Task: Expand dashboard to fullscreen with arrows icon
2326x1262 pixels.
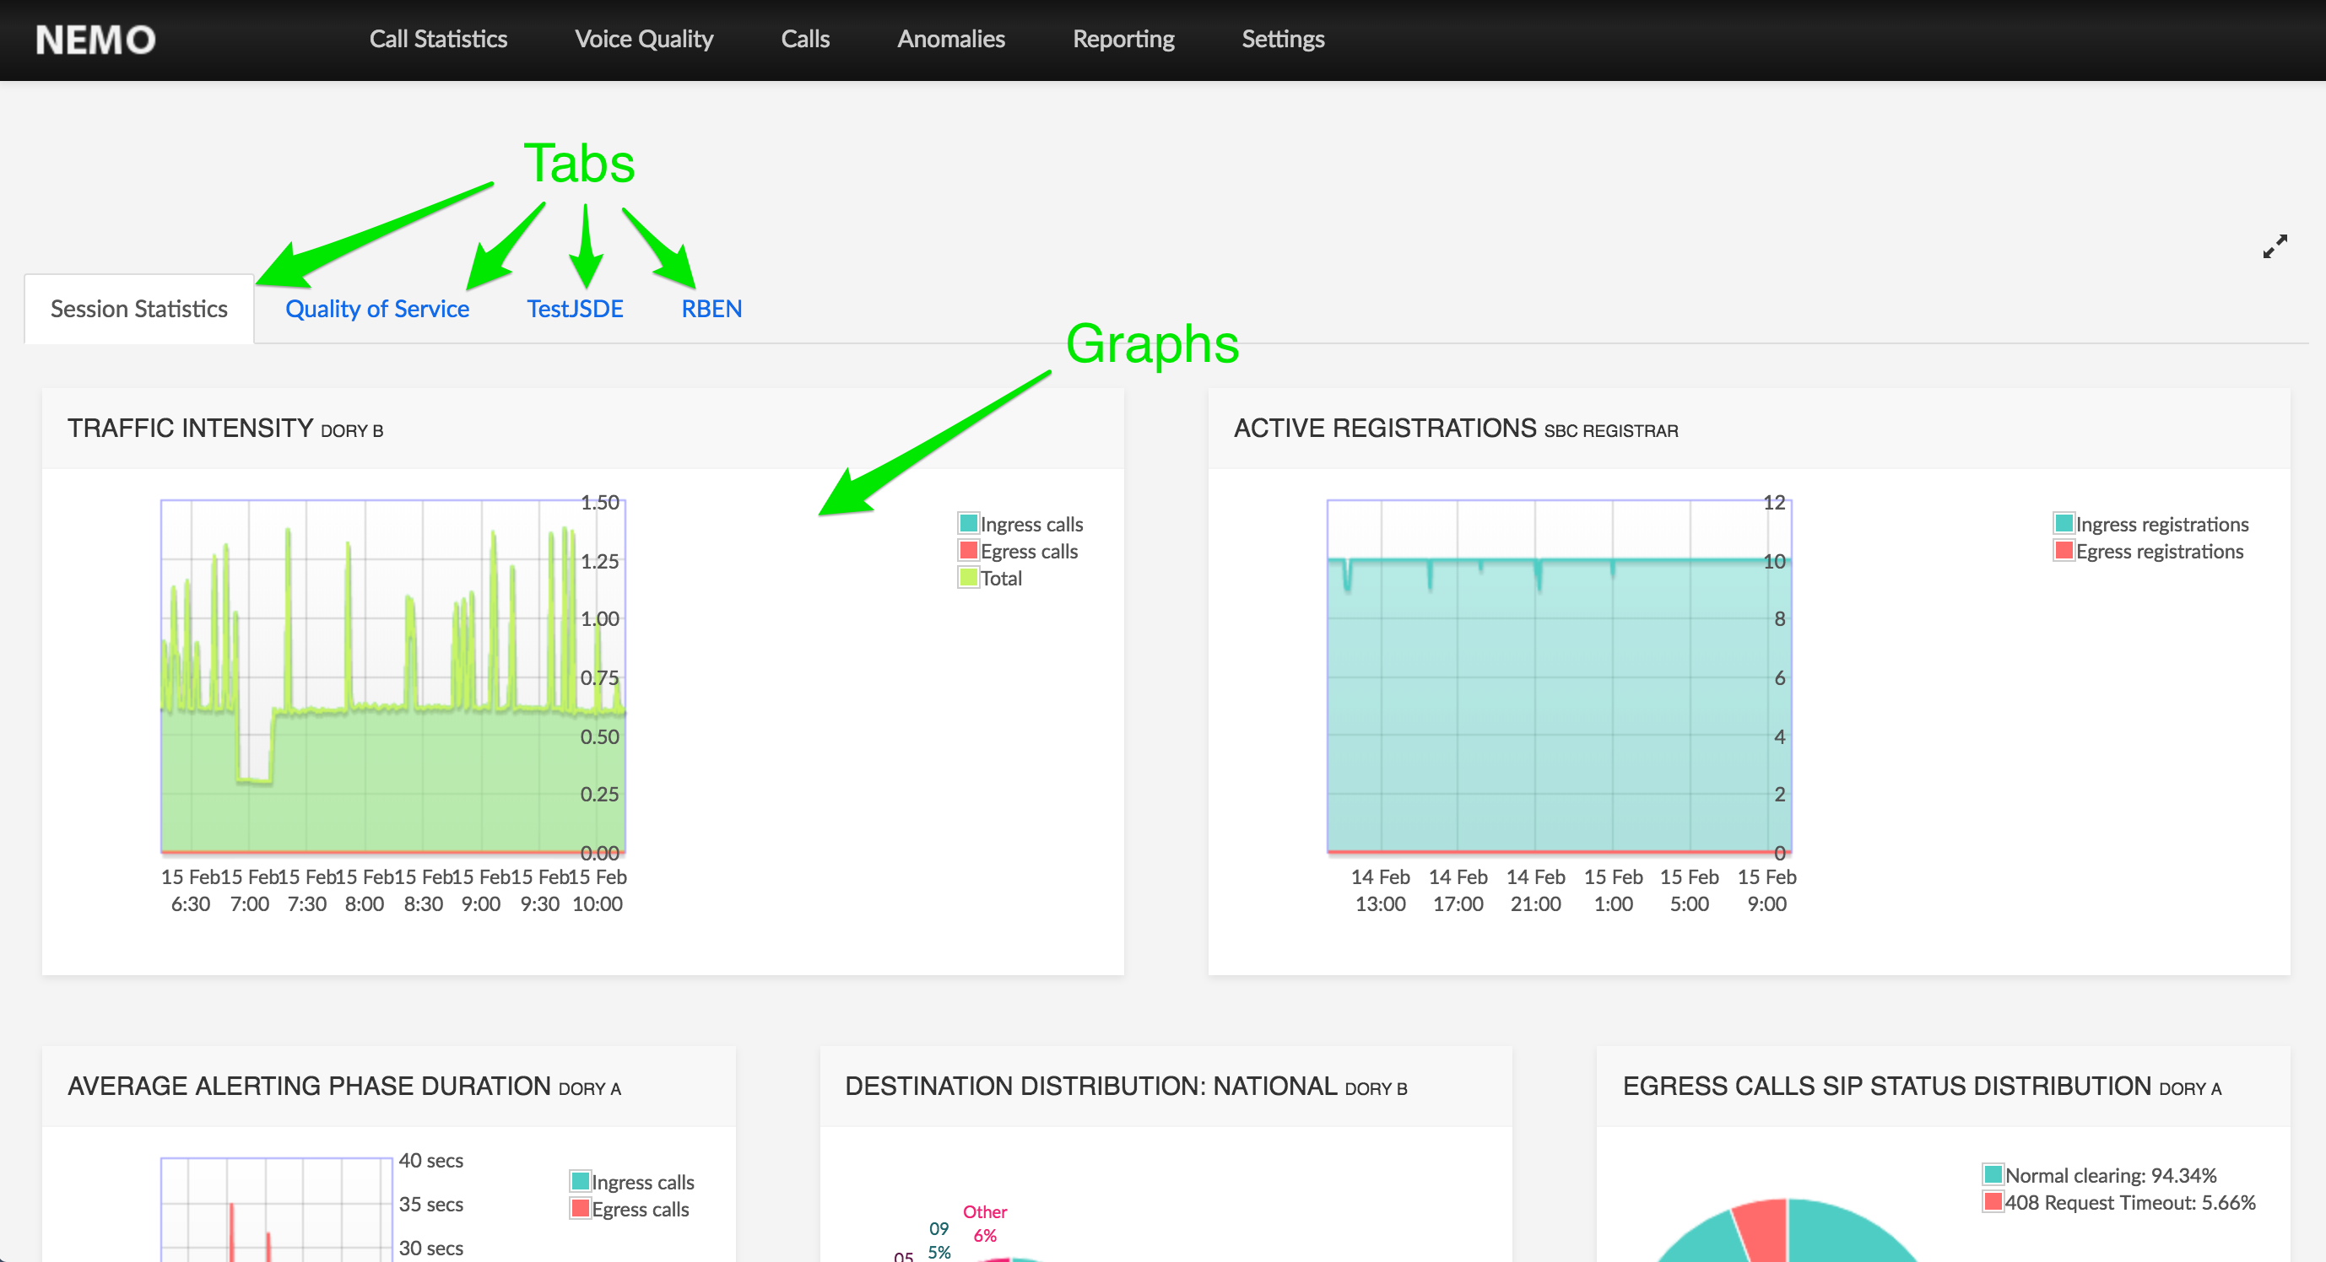Action: tap(2275, 246)
